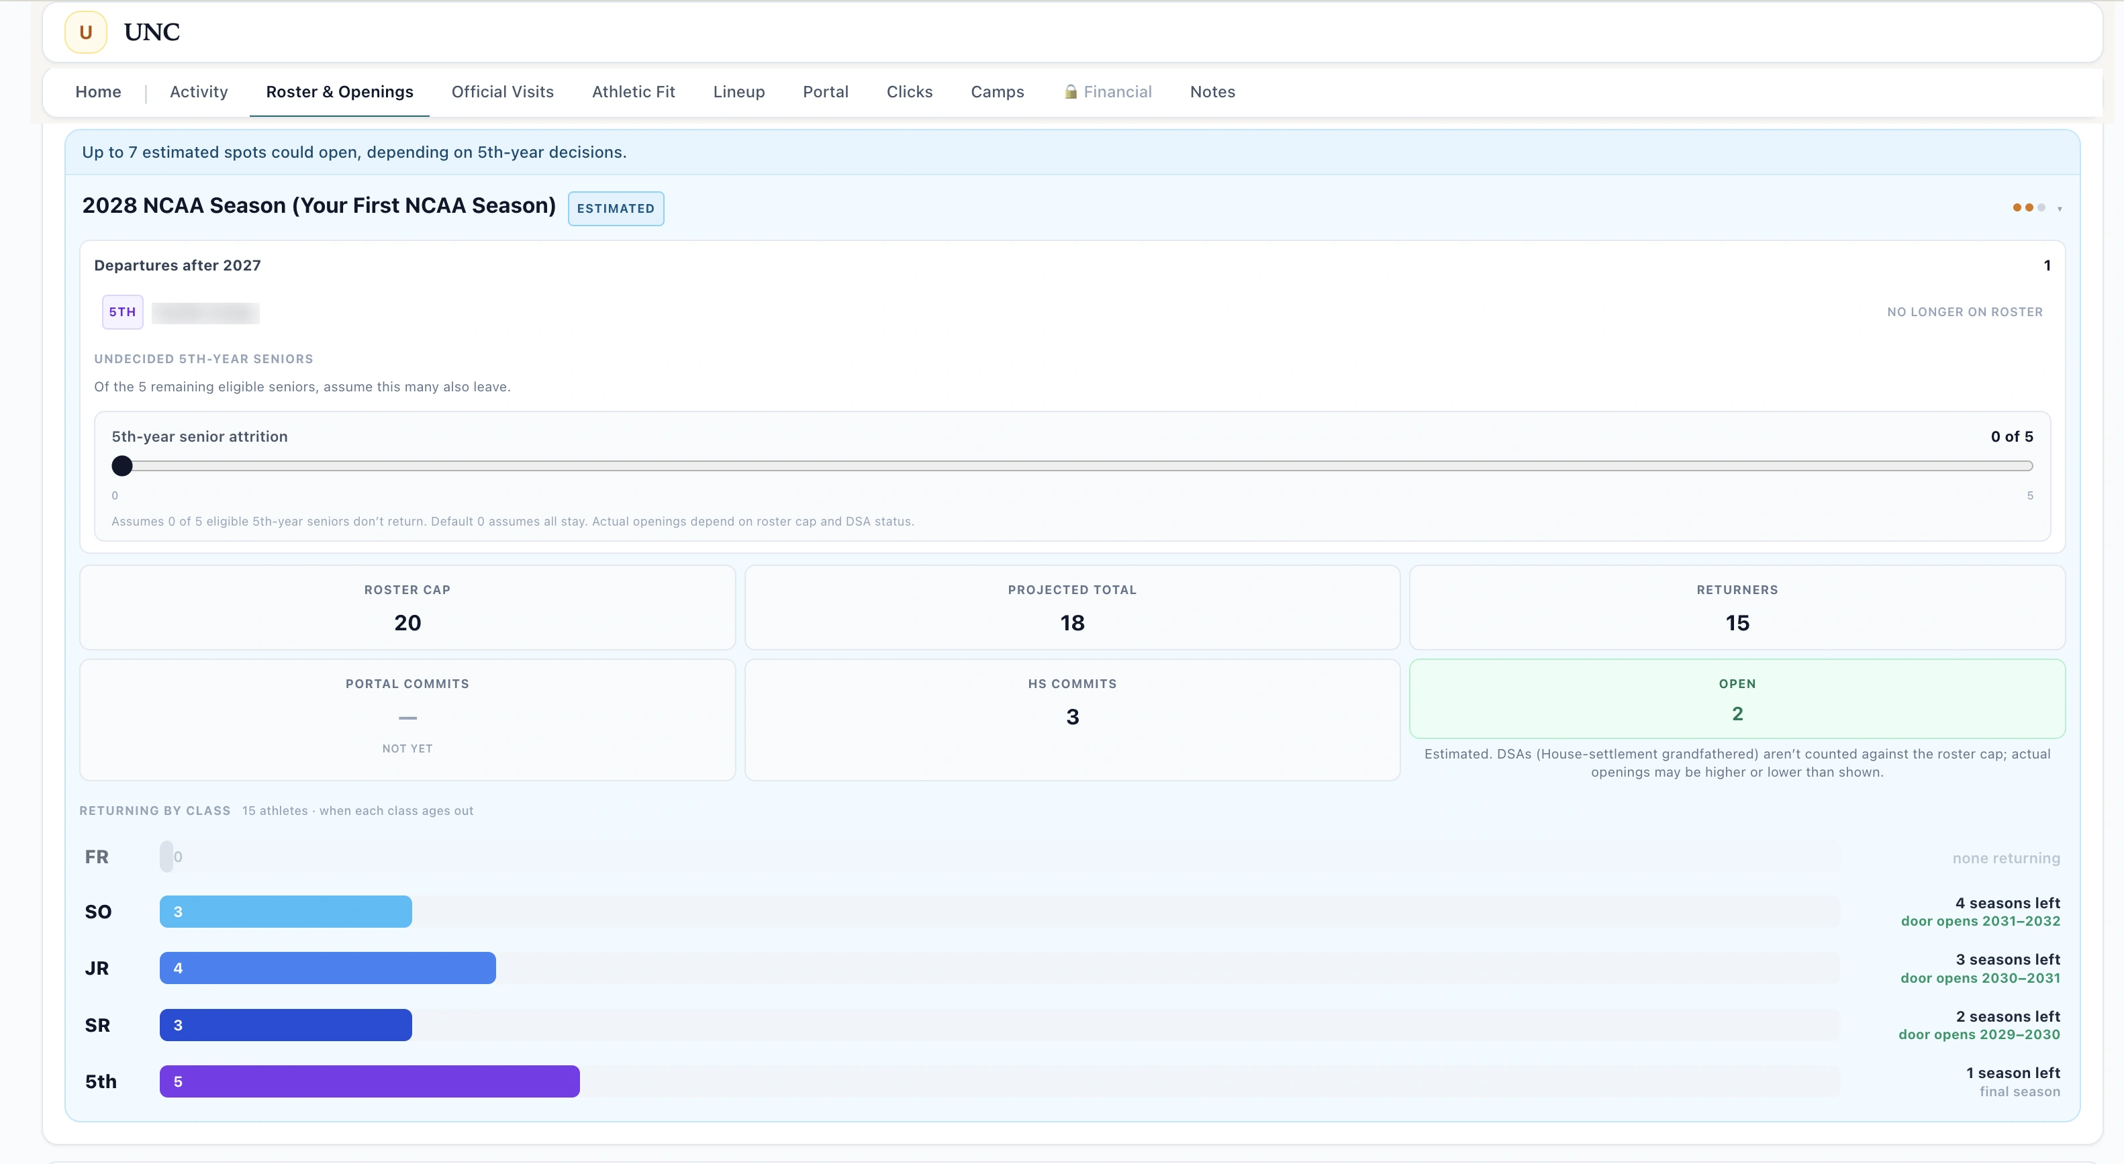This screenshot has width=2124, height=1164.
Task: Switch to the Activity tab
Action: (x=199, y=91)
